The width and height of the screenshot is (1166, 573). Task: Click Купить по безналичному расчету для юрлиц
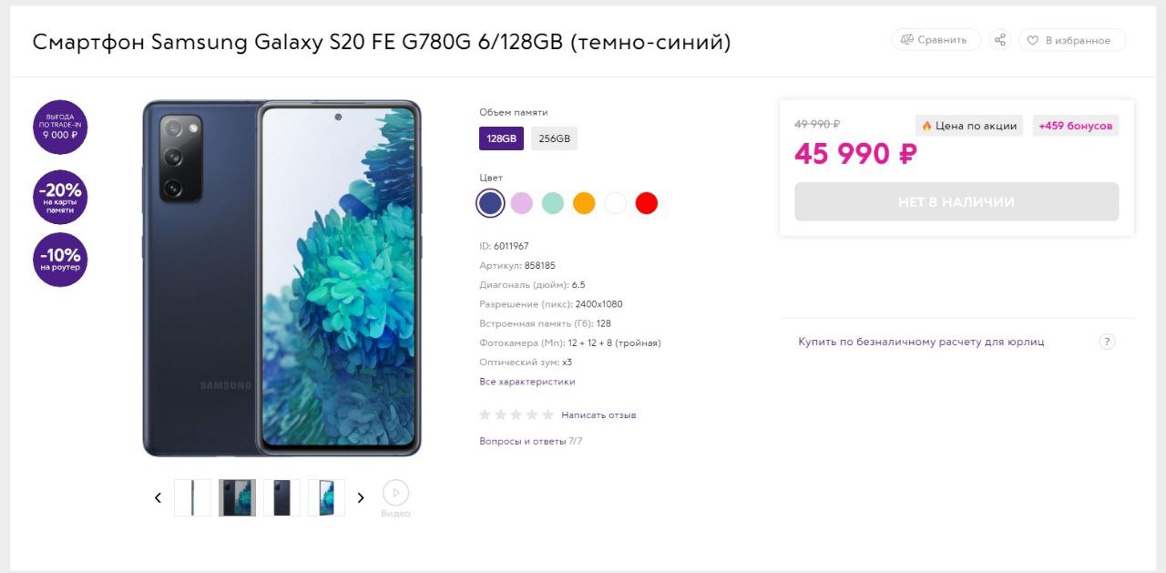[x=921, y=342]
